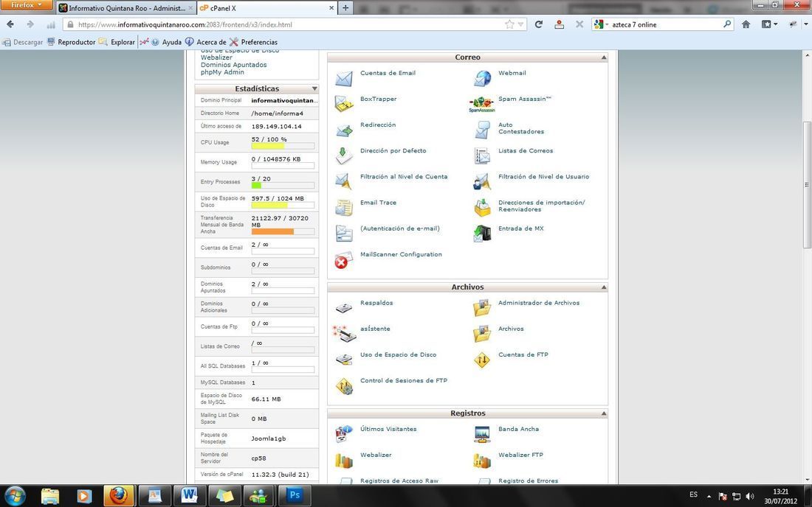Viewport: 812px width, 507px height.
Task: Open Photoshop from the taskbar
Action: tap(294, 496)
